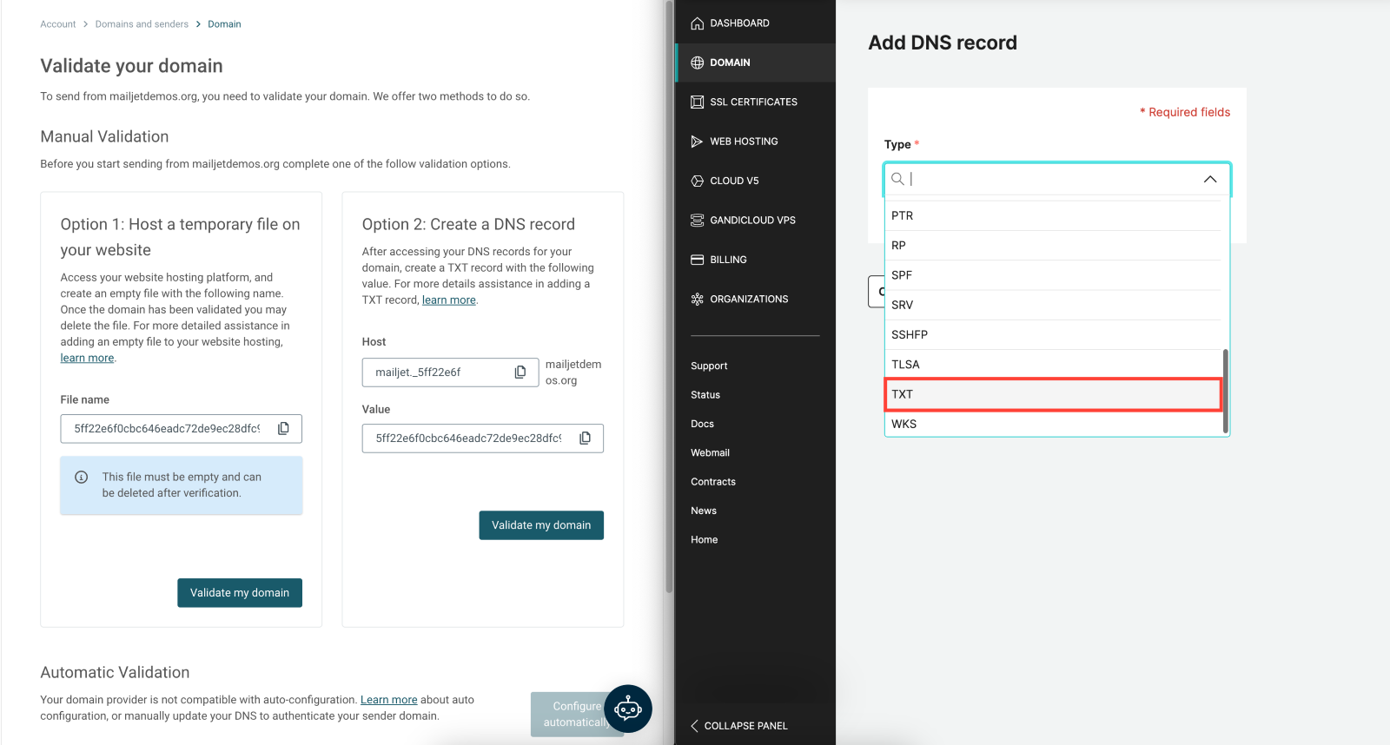This screenshot has width=1390, height=745.
Task: Click the search magnifier in Type field
Action: point(897,178)
